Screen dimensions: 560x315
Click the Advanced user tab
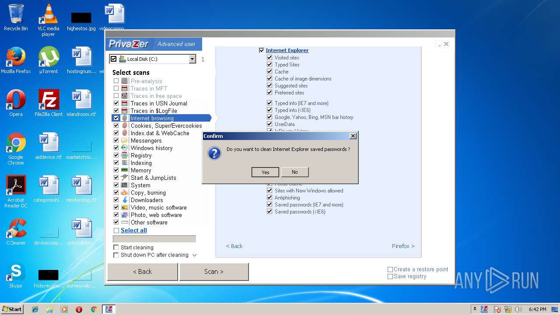coord(176,44)
